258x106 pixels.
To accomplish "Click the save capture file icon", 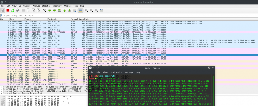I will (29, 10).
